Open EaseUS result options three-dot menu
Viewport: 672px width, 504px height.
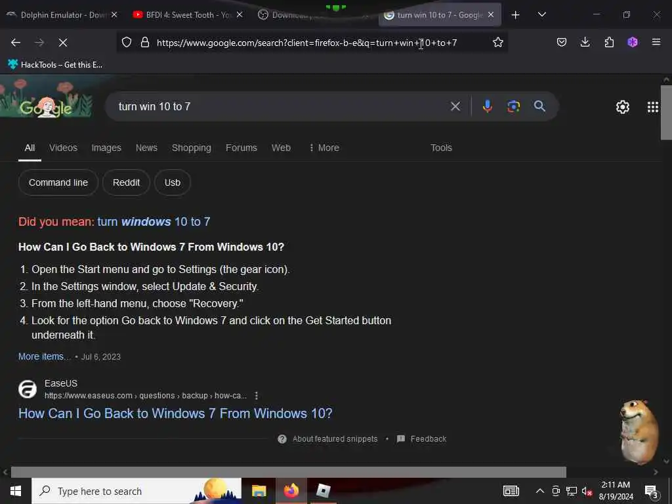257,396
